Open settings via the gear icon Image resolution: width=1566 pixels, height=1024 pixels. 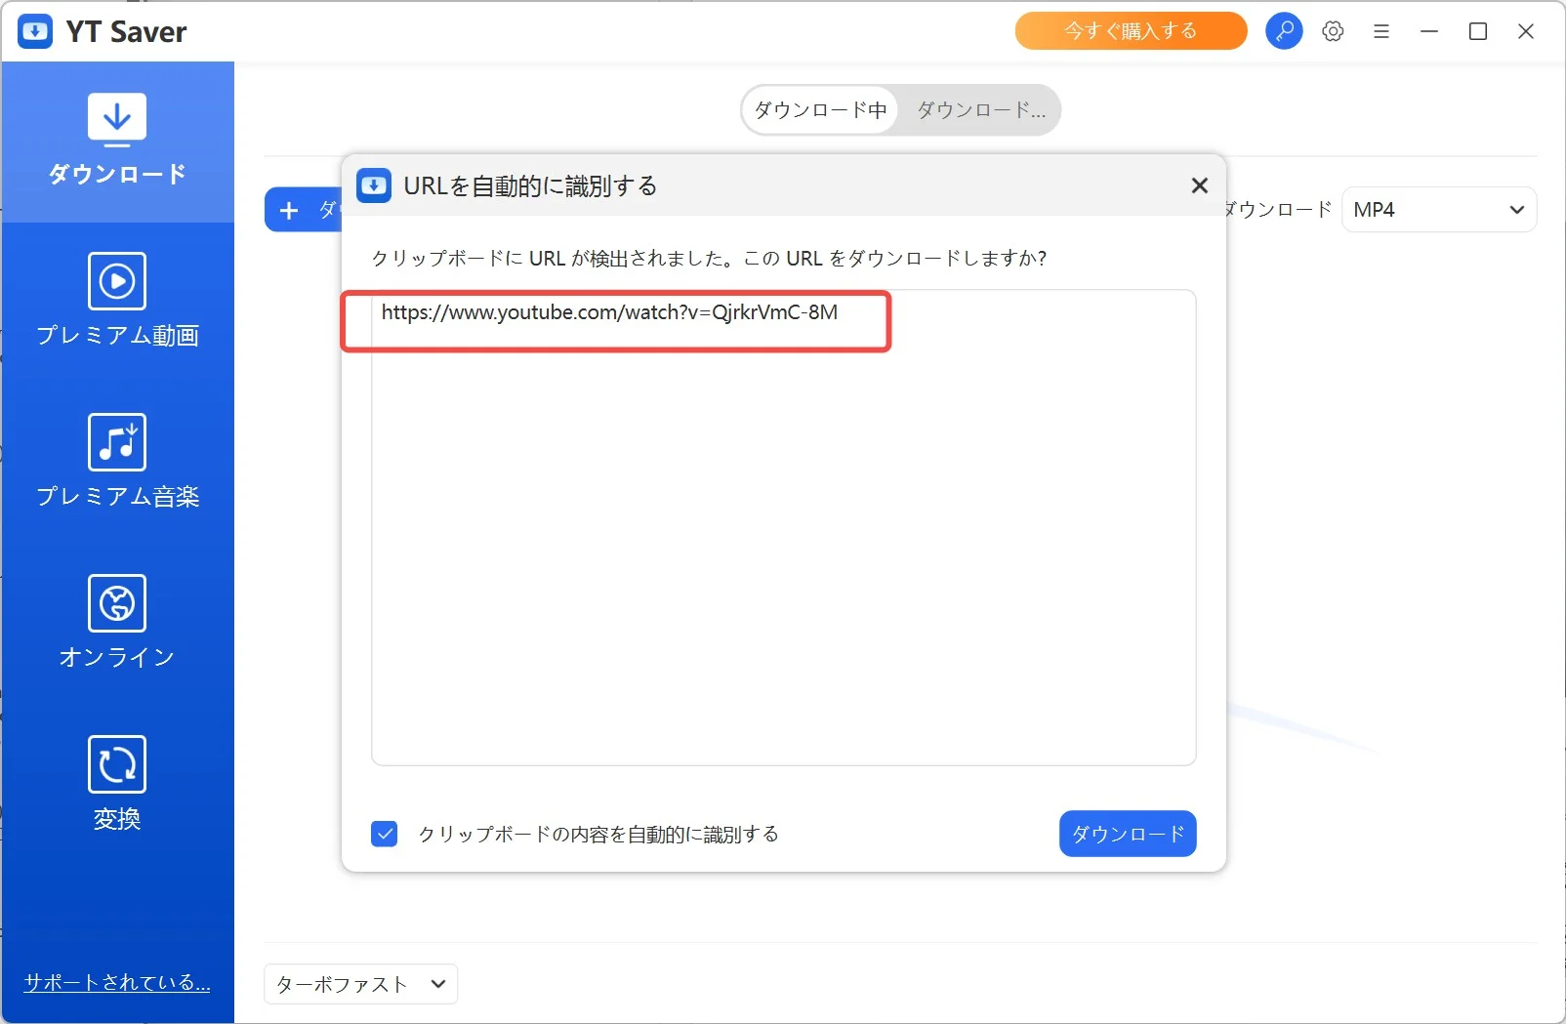1333,31
